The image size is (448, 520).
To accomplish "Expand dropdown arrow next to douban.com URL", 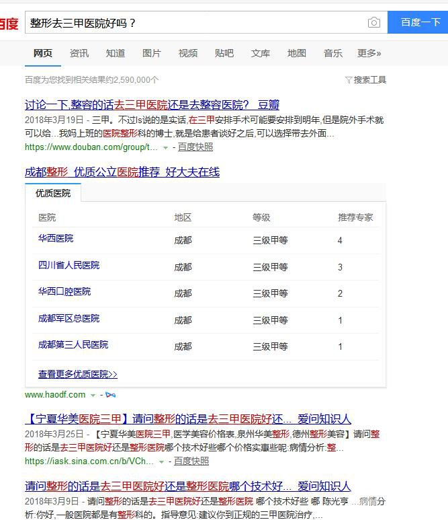I will coord(165,147).
